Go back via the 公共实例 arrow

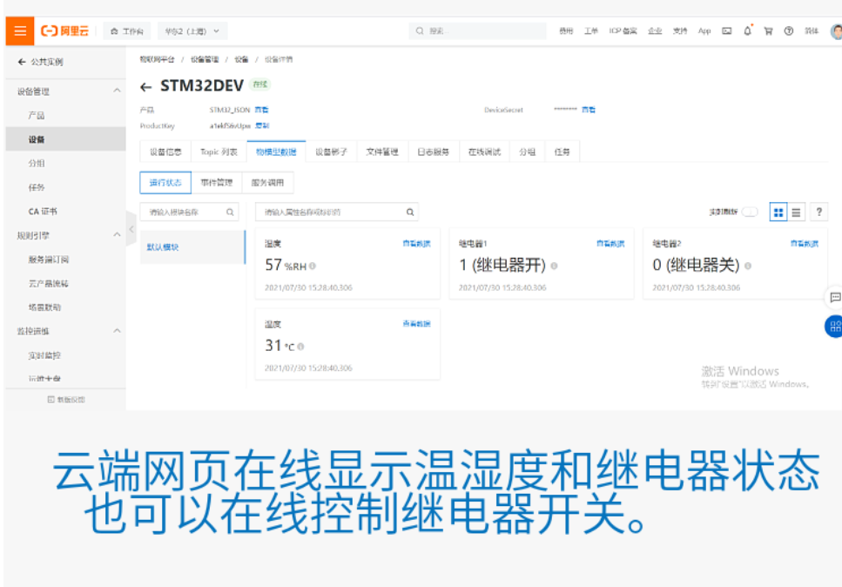coord(22,62)
